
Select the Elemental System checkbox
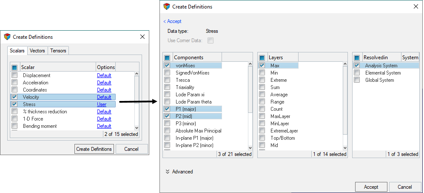(357, 73)
